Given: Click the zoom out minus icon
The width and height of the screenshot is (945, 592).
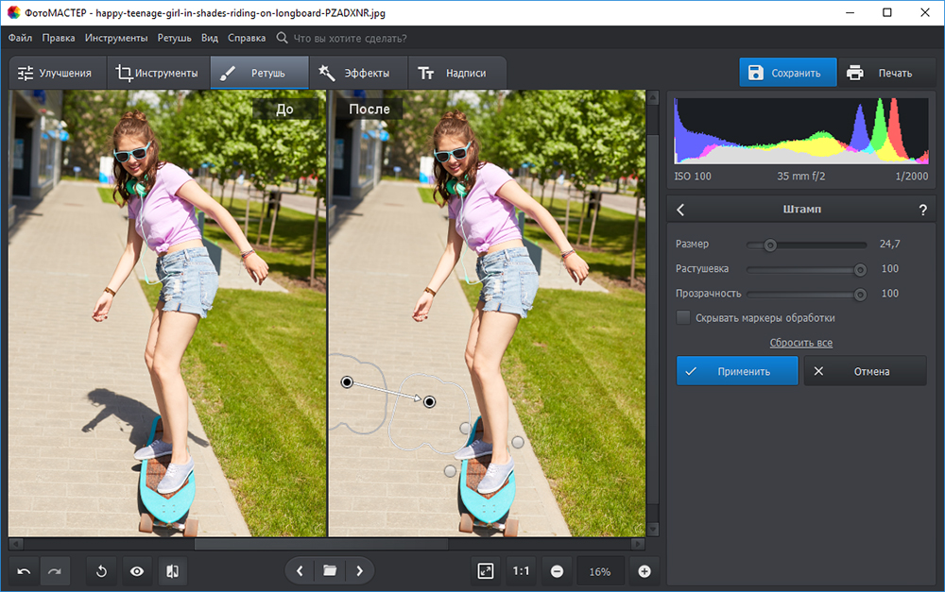Looking at the screenshot, I should [557, 571].
